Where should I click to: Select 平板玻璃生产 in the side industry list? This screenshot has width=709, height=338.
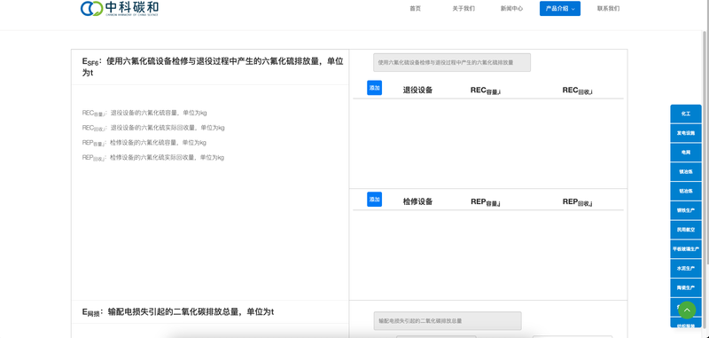(x=686, y=249)
